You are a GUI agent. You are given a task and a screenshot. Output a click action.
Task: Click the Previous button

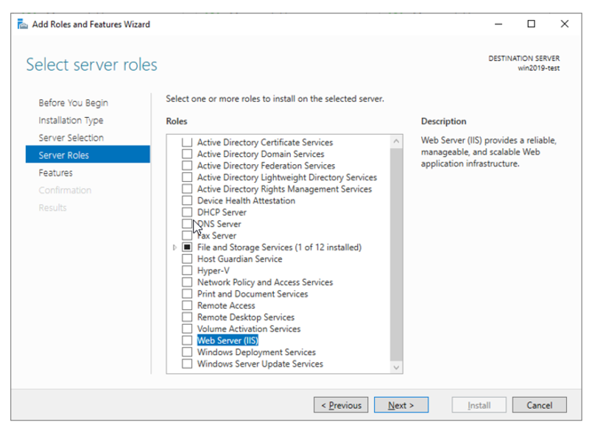coord(341,405)
